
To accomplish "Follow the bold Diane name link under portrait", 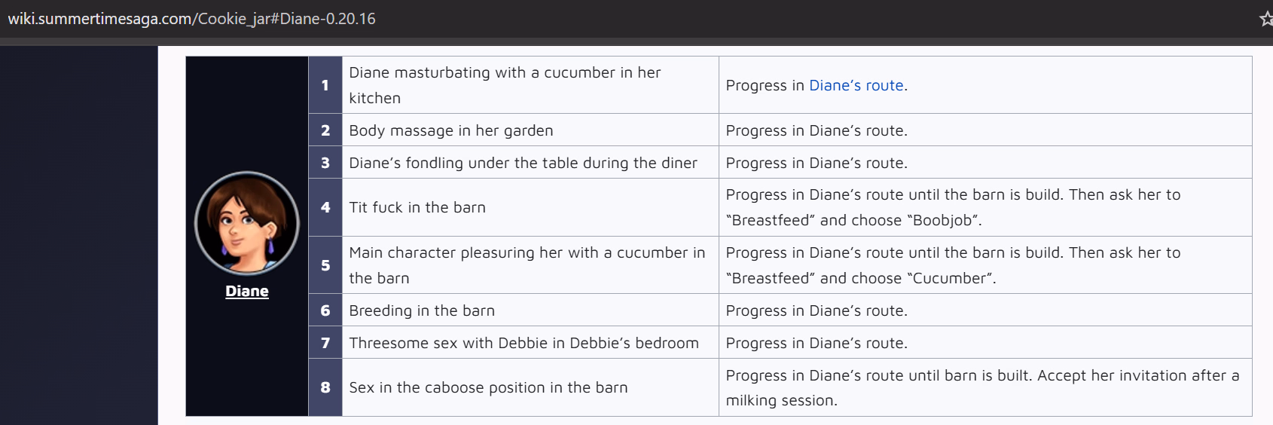I will coord(247,292).
